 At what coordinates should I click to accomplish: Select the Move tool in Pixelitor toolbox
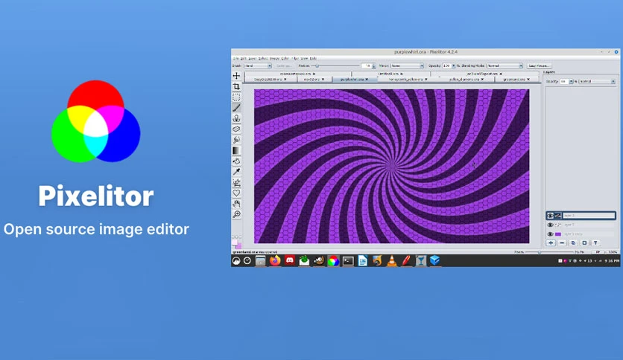[x=236, y=76]
